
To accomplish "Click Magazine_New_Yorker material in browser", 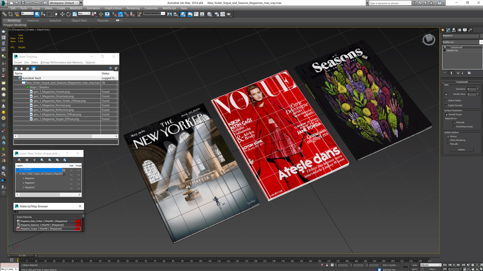I will pyautogui.click(x=49, y=221).
